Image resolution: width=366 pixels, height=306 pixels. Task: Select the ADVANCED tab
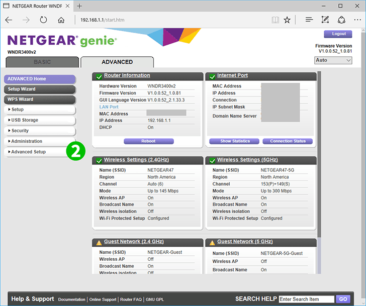117,62
